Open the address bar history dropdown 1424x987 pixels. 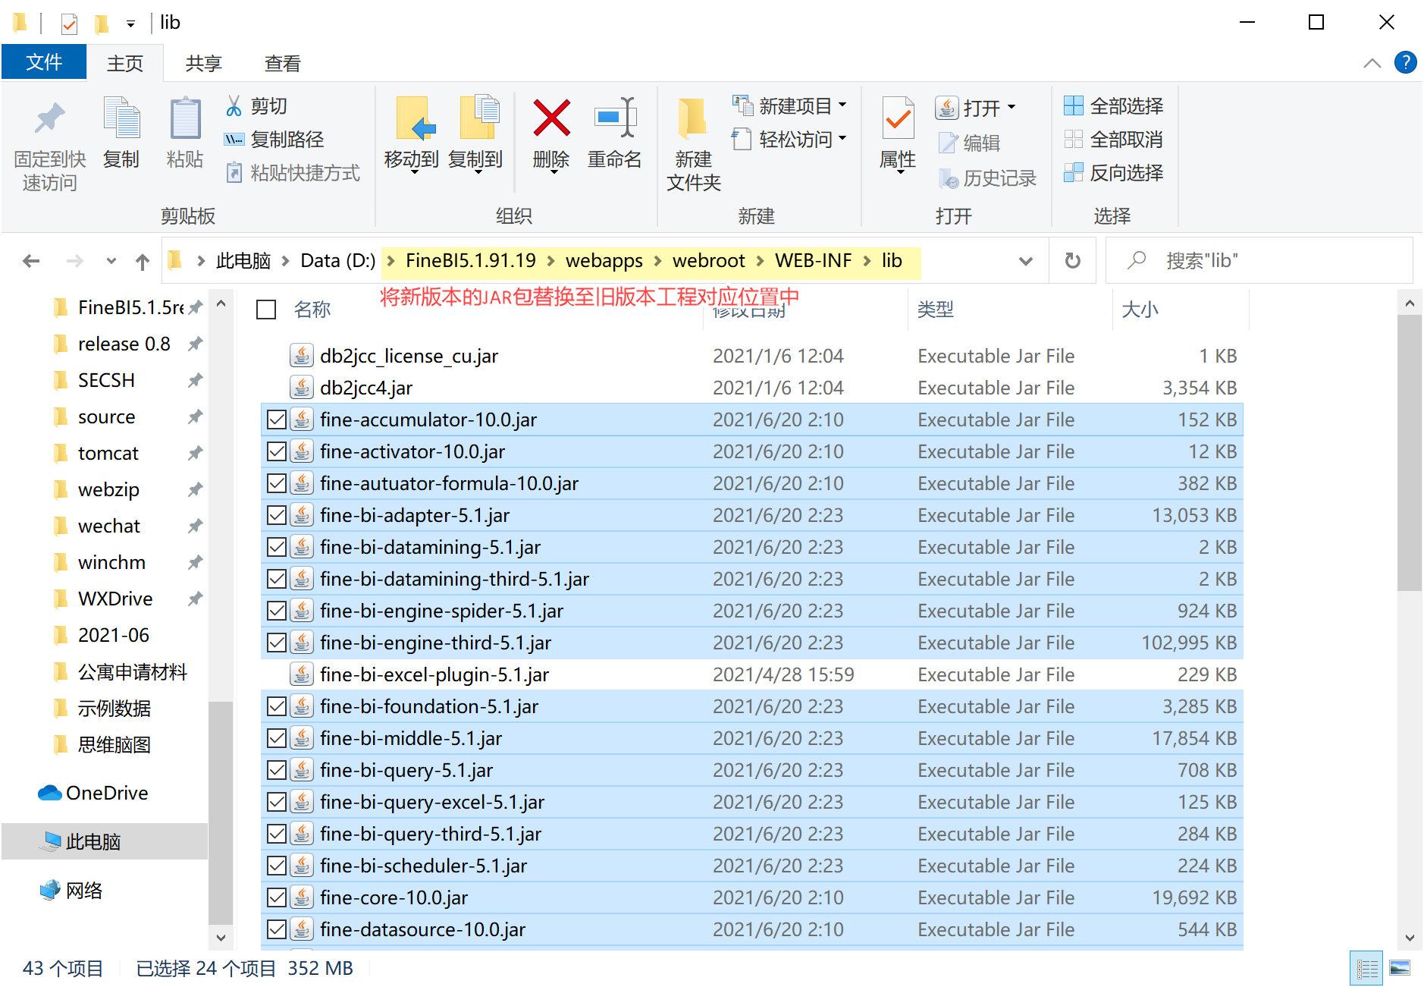(x=1026, y=261)
